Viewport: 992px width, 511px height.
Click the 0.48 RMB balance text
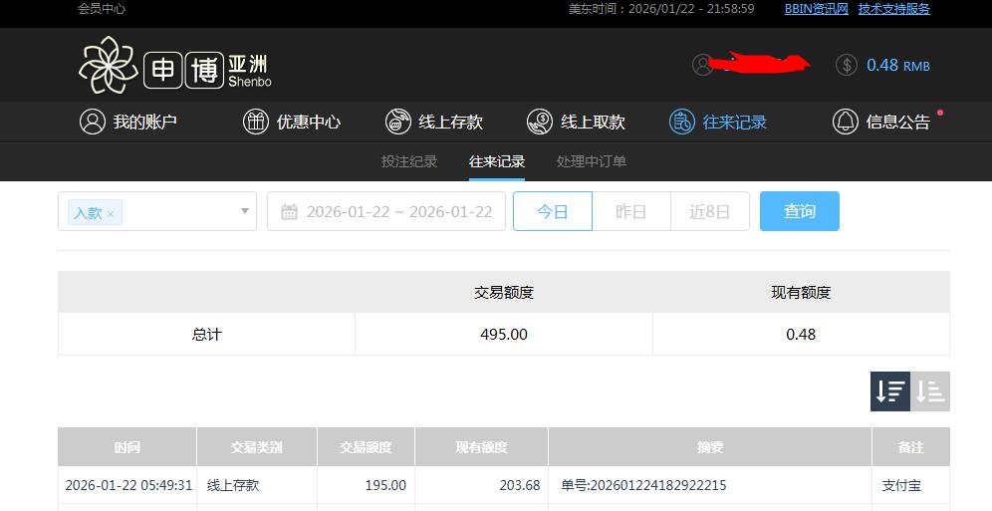[897, 65]
